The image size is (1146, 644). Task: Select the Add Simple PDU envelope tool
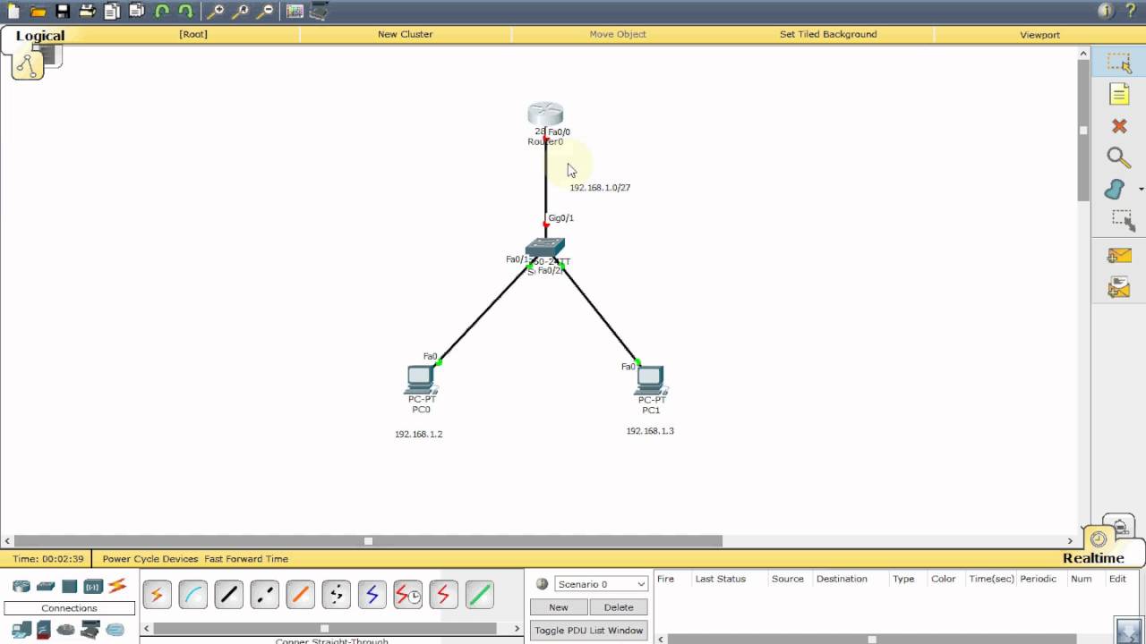click(1119, 256)
